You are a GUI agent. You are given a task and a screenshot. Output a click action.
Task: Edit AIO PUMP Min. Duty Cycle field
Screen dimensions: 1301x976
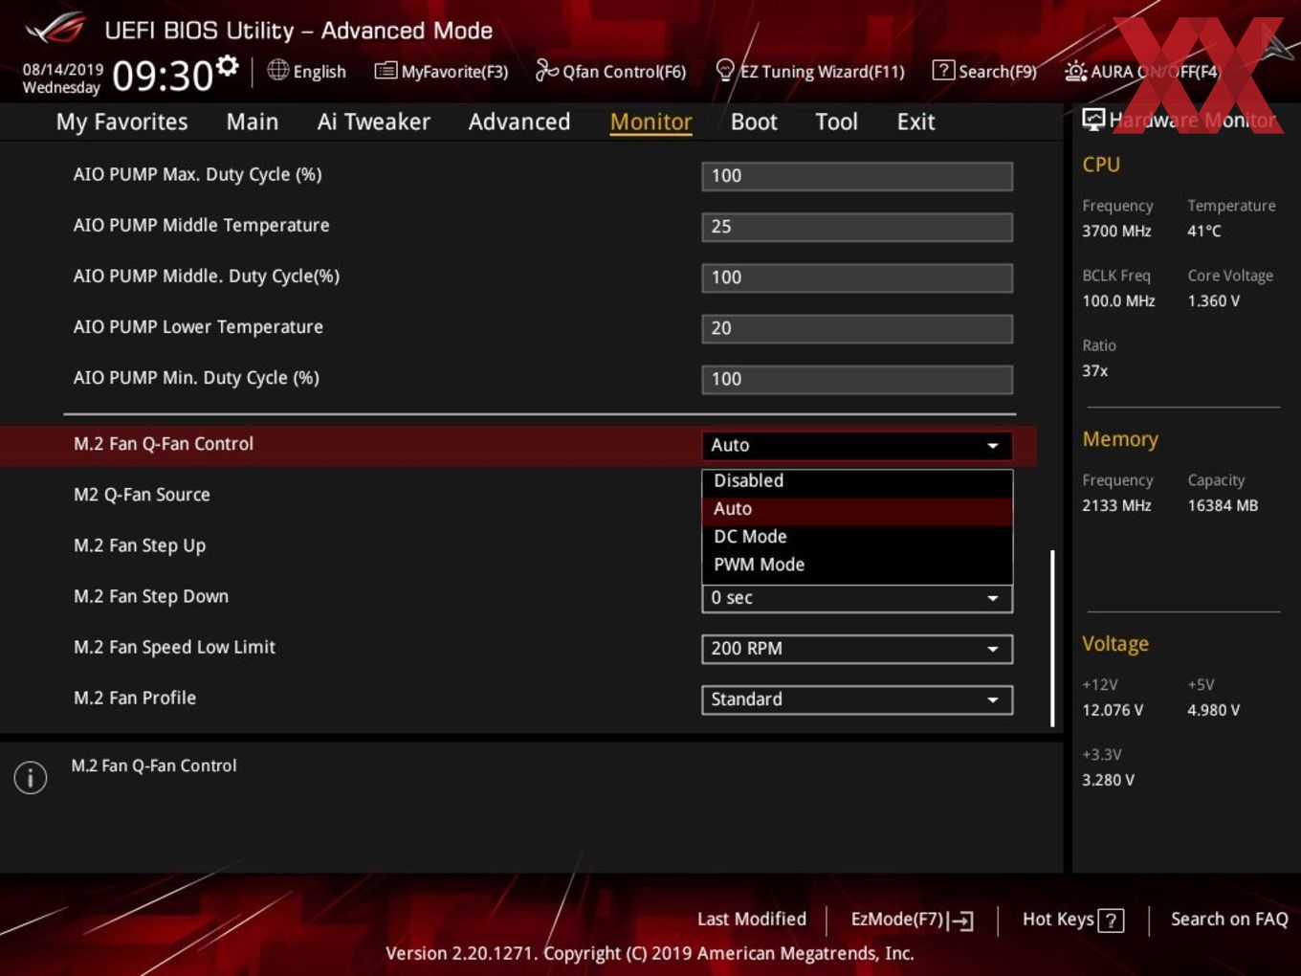857,379
